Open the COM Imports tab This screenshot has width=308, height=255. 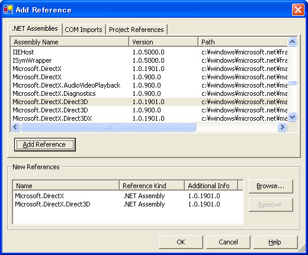point(84,30)
